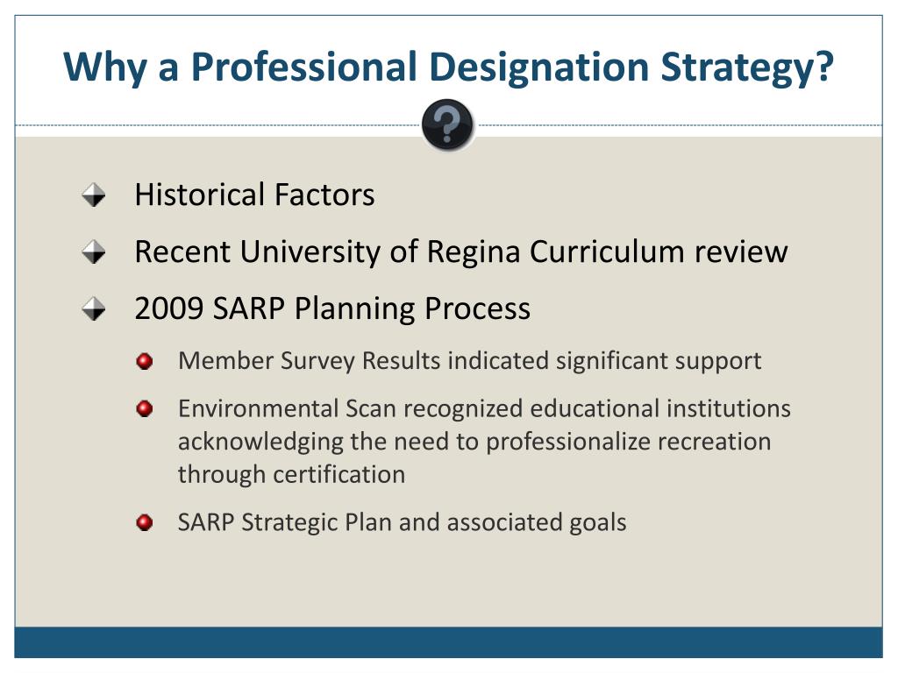This screenshot has width=898, height=673.
Task: Click the dotted divider line left of question icon
Action: coord(217,124)
